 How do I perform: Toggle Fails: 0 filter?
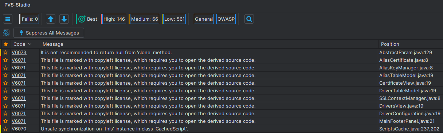click(30, 19)
